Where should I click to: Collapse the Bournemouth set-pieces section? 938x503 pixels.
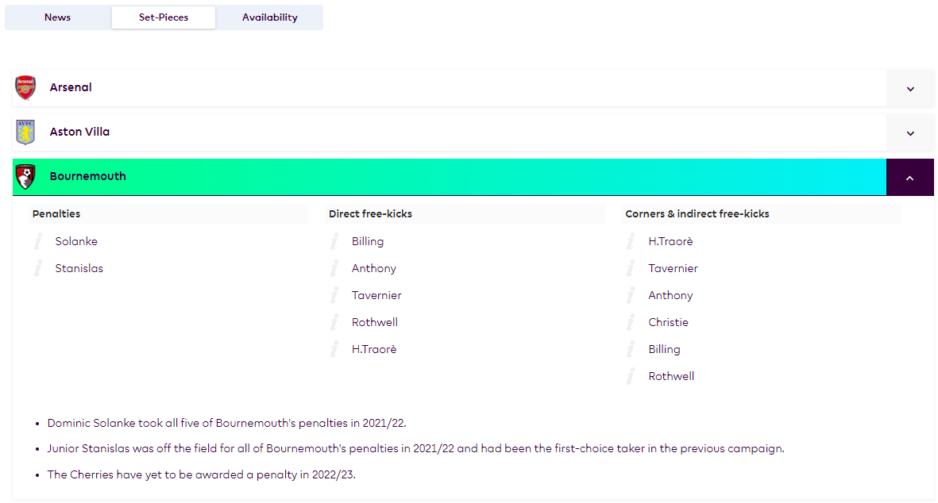(x=910, y=178)
